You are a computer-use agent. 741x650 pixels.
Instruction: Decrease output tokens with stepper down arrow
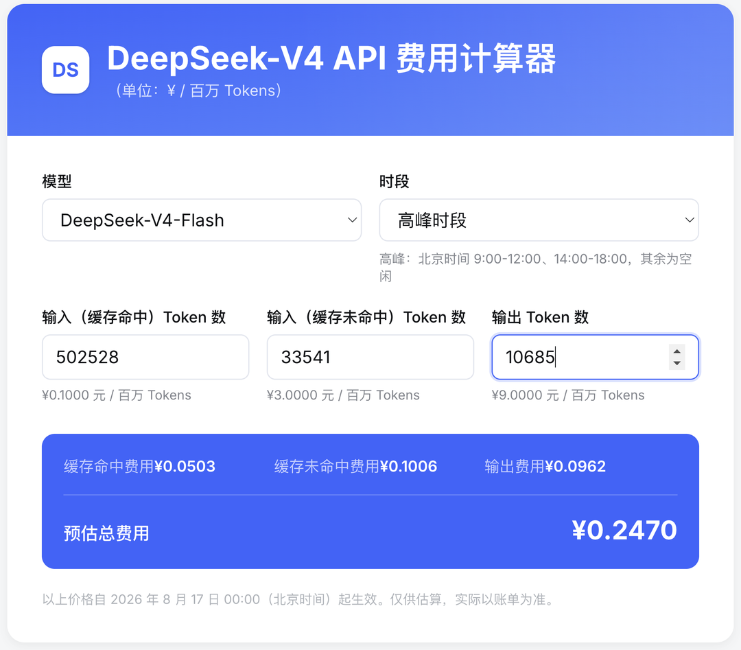pos(677,363)
